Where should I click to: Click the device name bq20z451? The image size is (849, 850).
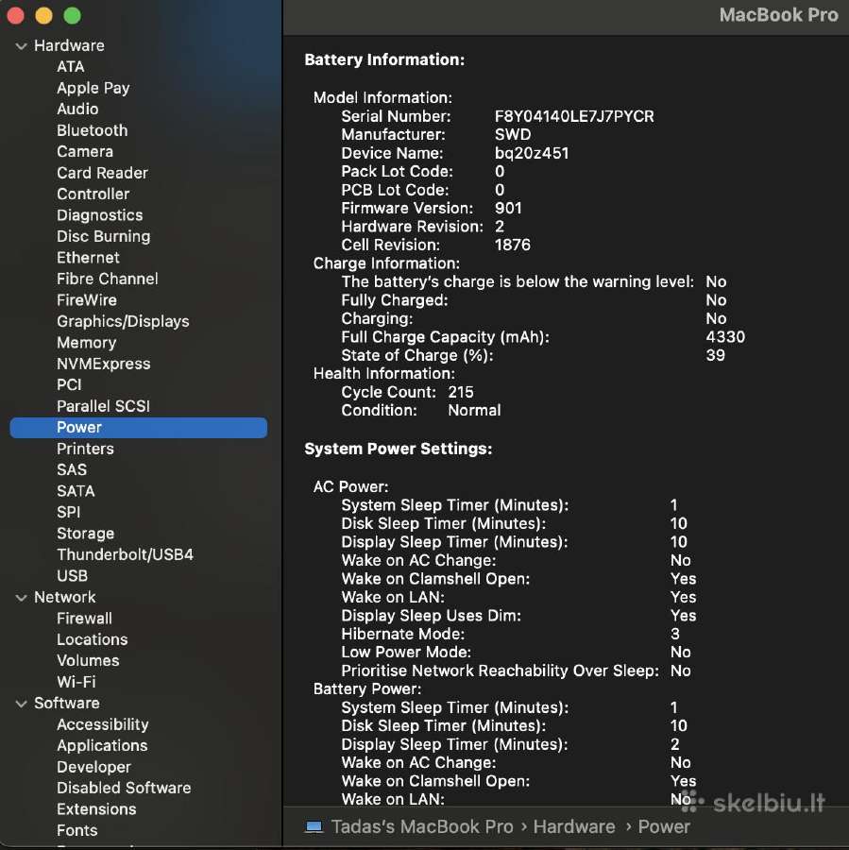[532, 153]
